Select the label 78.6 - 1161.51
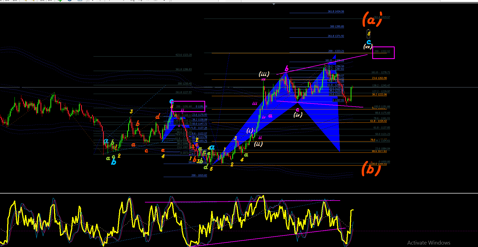 pyautogui.click(x=382, y=118)
